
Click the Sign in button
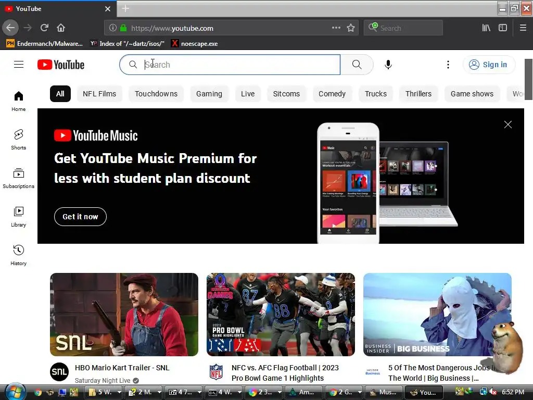pyautogui.click(x=489, y=65)
